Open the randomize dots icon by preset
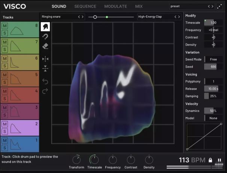 pyautogui.click(x=220, y=6)
